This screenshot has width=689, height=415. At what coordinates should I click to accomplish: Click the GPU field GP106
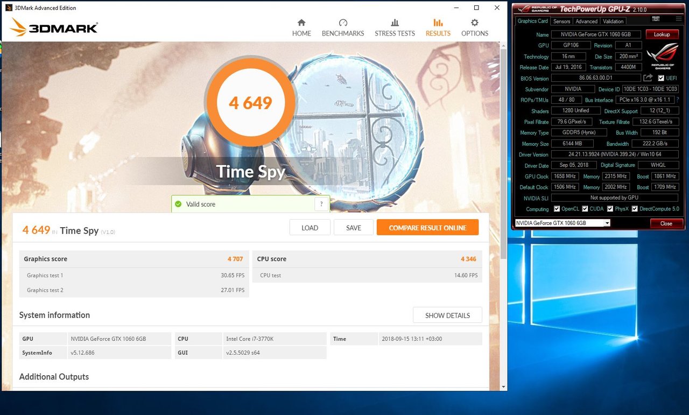pos(571,45)
